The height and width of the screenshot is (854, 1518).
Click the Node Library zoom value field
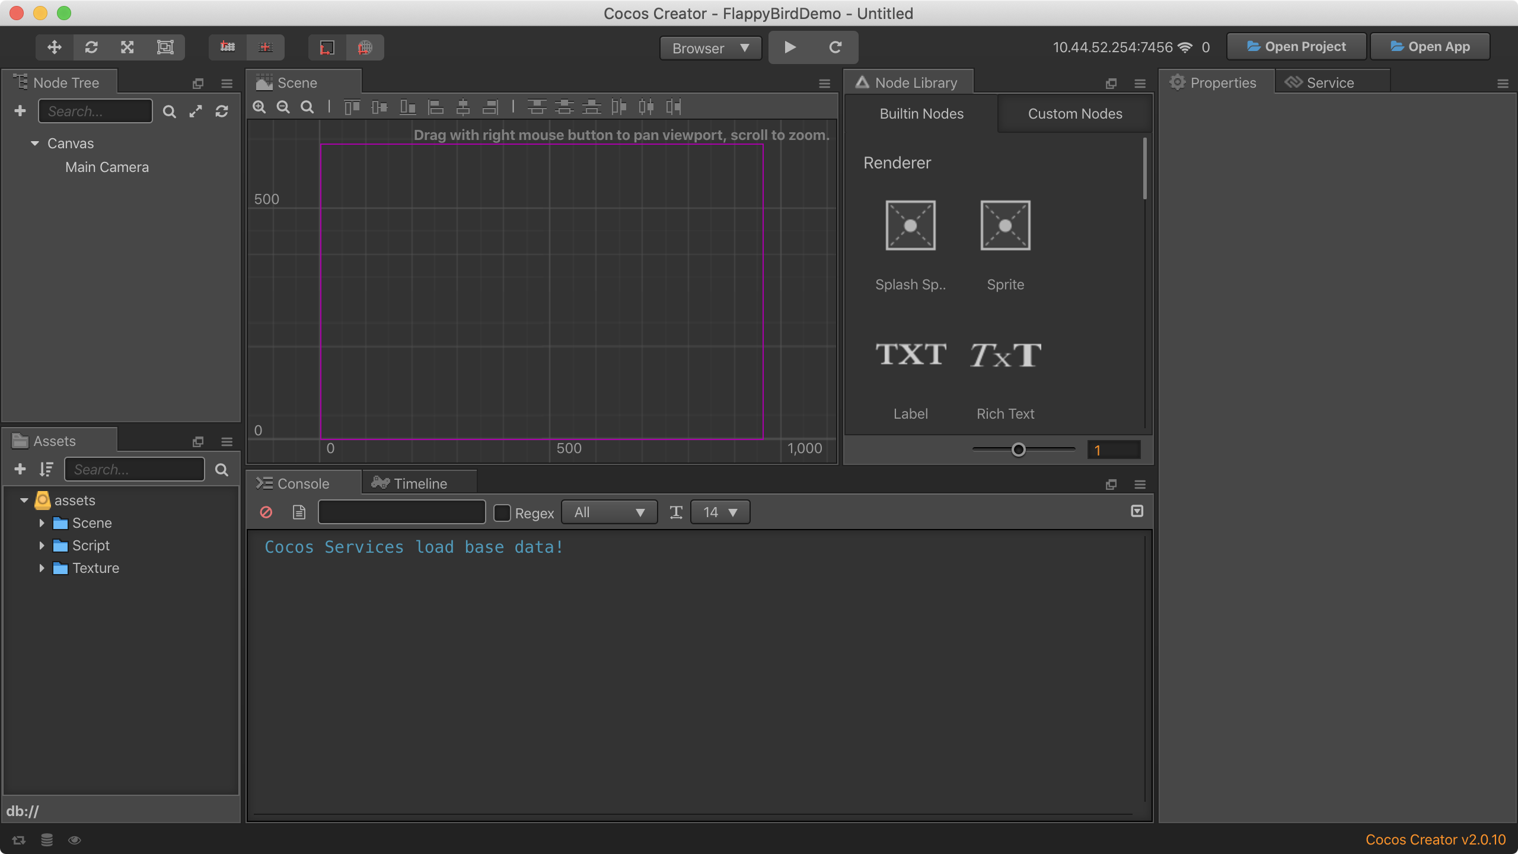pos(1114,450)
